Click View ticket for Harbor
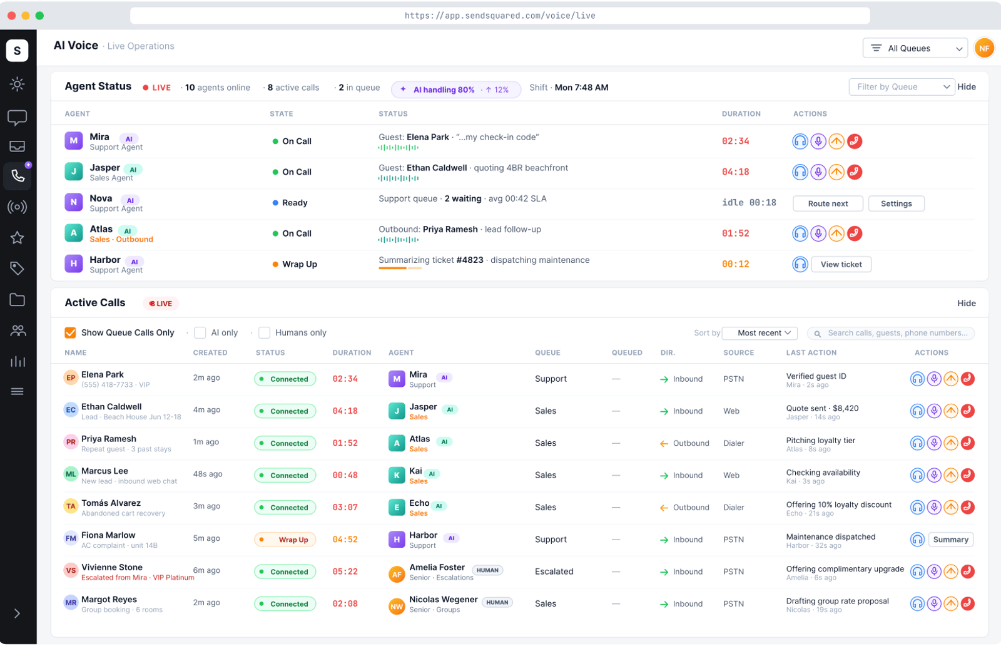Image resolution: width=1001 pixels, height=646 pixels. [x=841, y=264]
